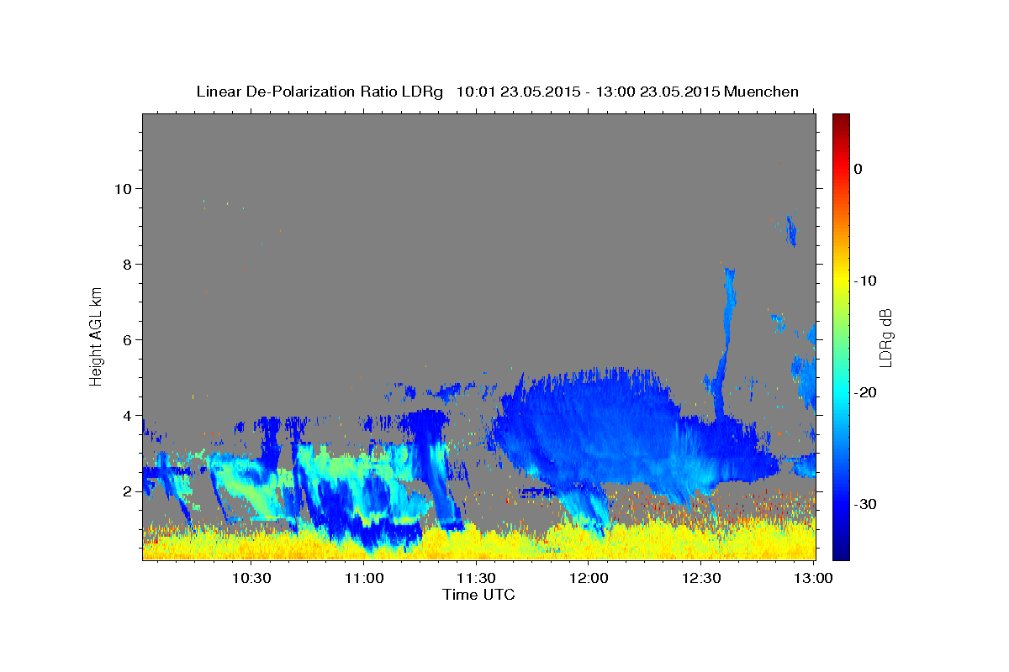
Task: Select the '12:30' time axis label
Action: (701, 578)
